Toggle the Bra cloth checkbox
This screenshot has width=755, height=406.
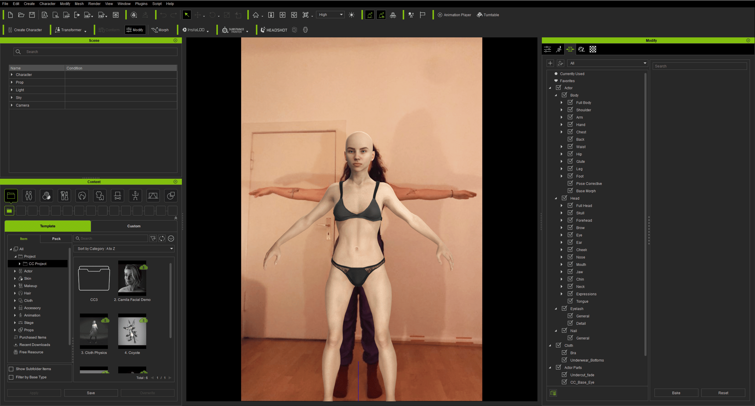point(564,353)
